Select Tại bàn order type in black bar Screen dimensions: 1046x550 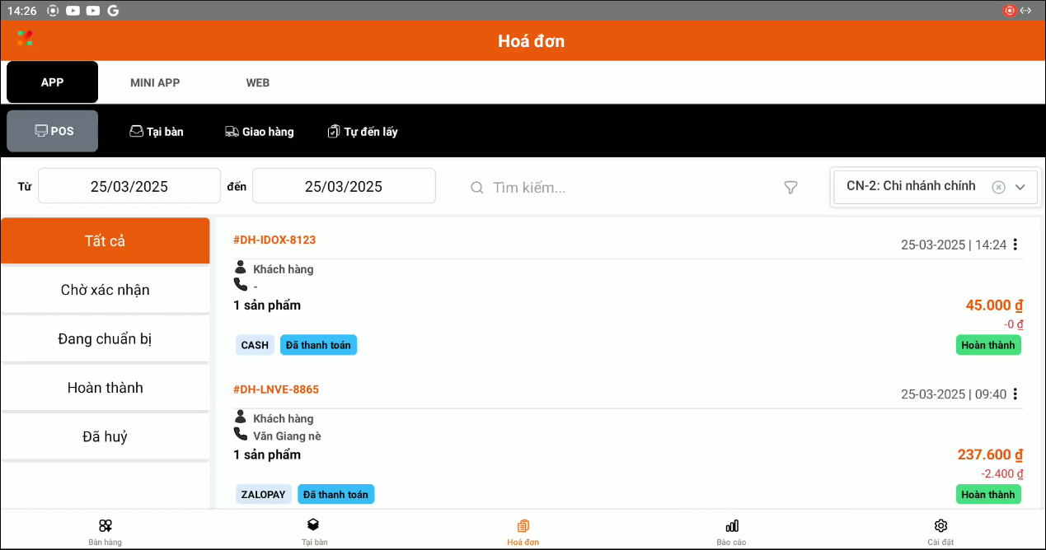tap(157, 132)
